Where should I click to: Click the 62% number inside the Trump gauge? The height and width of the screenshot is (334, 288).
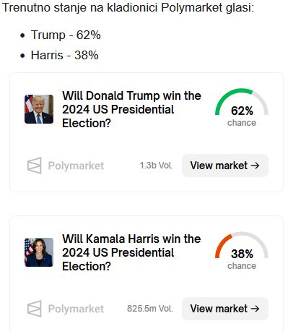242,111
